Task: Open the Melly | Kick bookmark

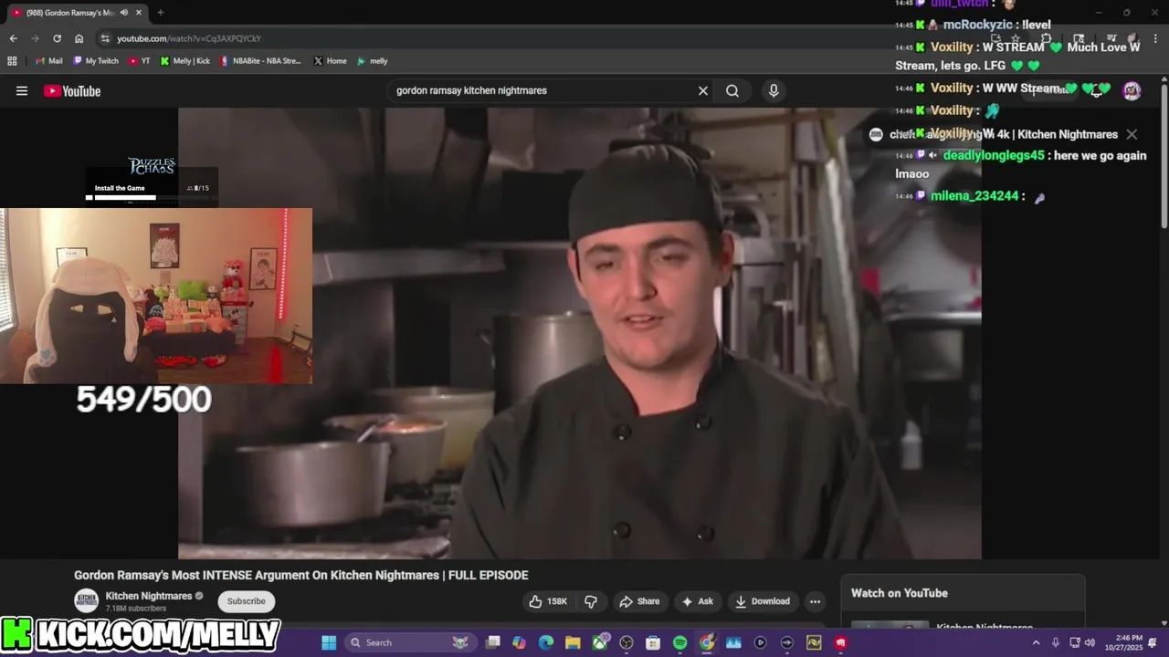Action: (x=185, y=61)
